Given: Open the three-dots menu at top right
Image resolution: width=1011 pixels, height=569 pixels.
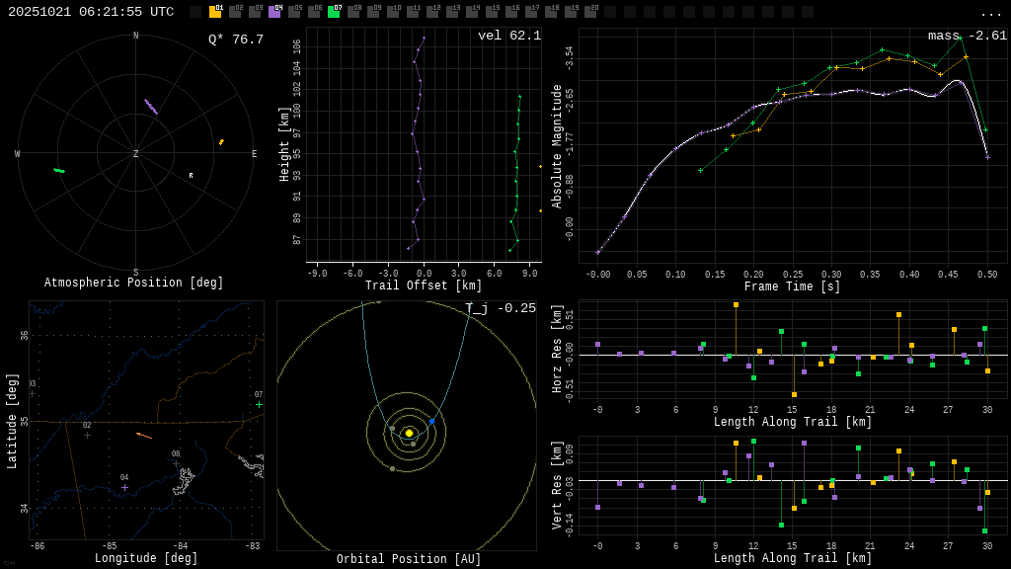Looking at the screenshot, I should [990, 13].
